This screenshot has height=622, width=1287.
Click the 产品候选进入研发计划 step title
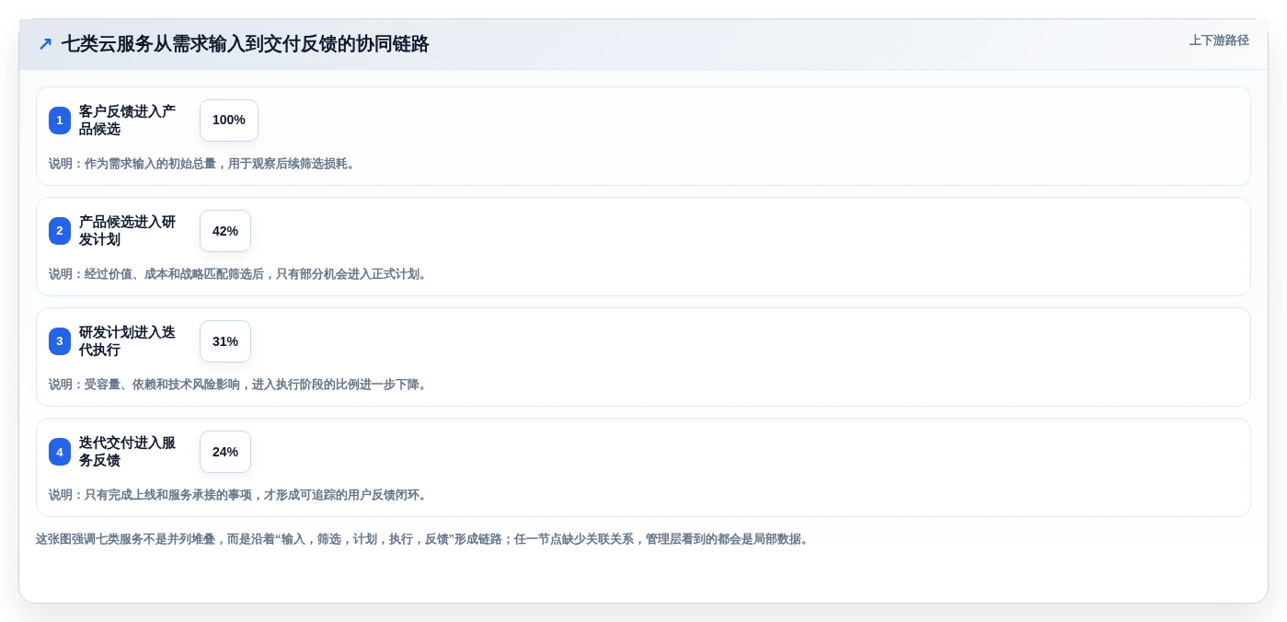(x=127, y=231)
